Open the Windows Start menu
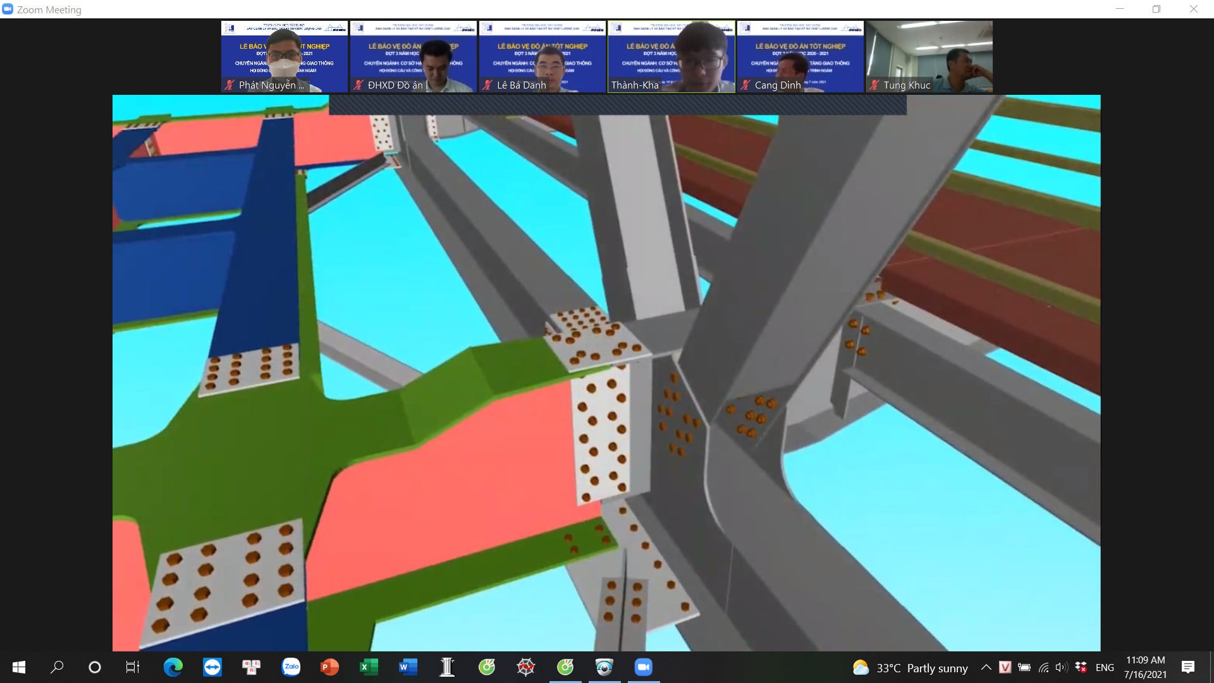The image size is (1214, 683). (18, 667)
